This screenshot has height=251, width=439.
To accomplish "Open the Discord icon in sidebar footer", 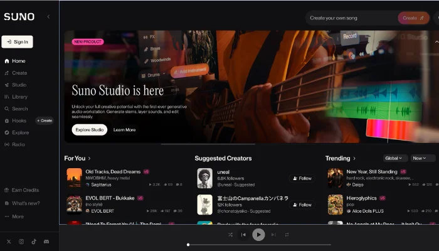I will [46, 241].
